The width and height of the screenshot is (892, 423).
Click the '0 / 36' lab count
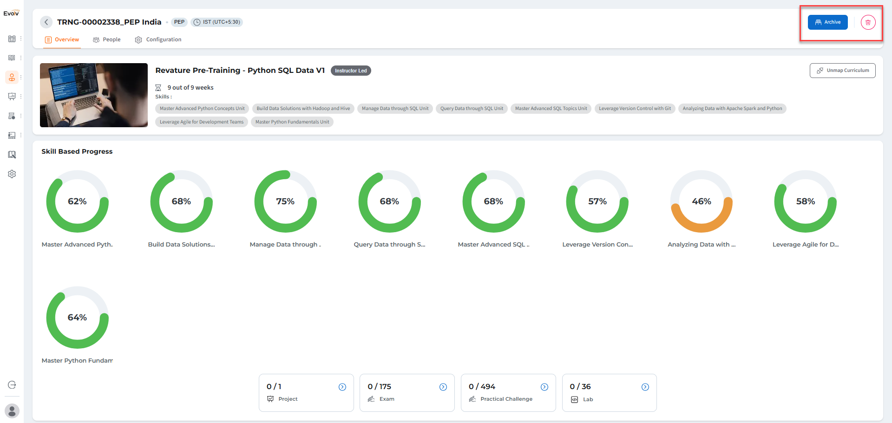(580, 387)
